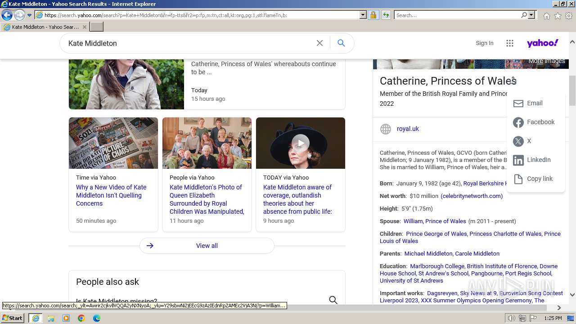Open the search provider dropdown
This screenshot has height=324, width=576.
[531, 15]
